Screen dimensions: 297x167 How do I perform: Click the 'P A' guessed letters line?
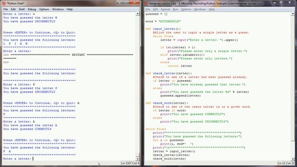[x=7, y=151]
